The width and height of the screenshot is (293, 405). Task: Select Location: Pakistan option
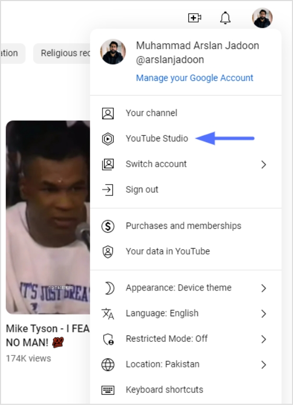pyautogui.click(x=186, y=364)
